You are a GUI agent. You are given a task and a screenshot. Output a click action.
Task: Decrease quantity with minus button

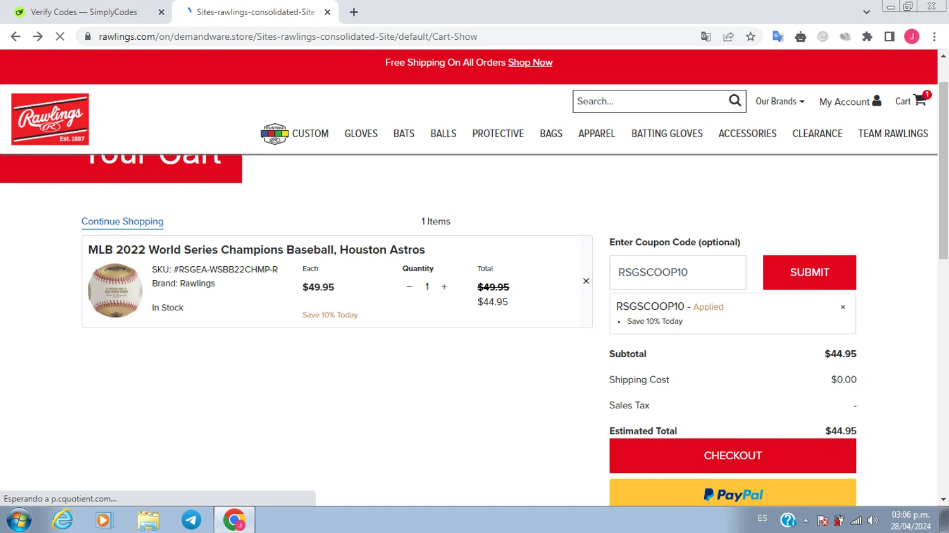(409, 287)
